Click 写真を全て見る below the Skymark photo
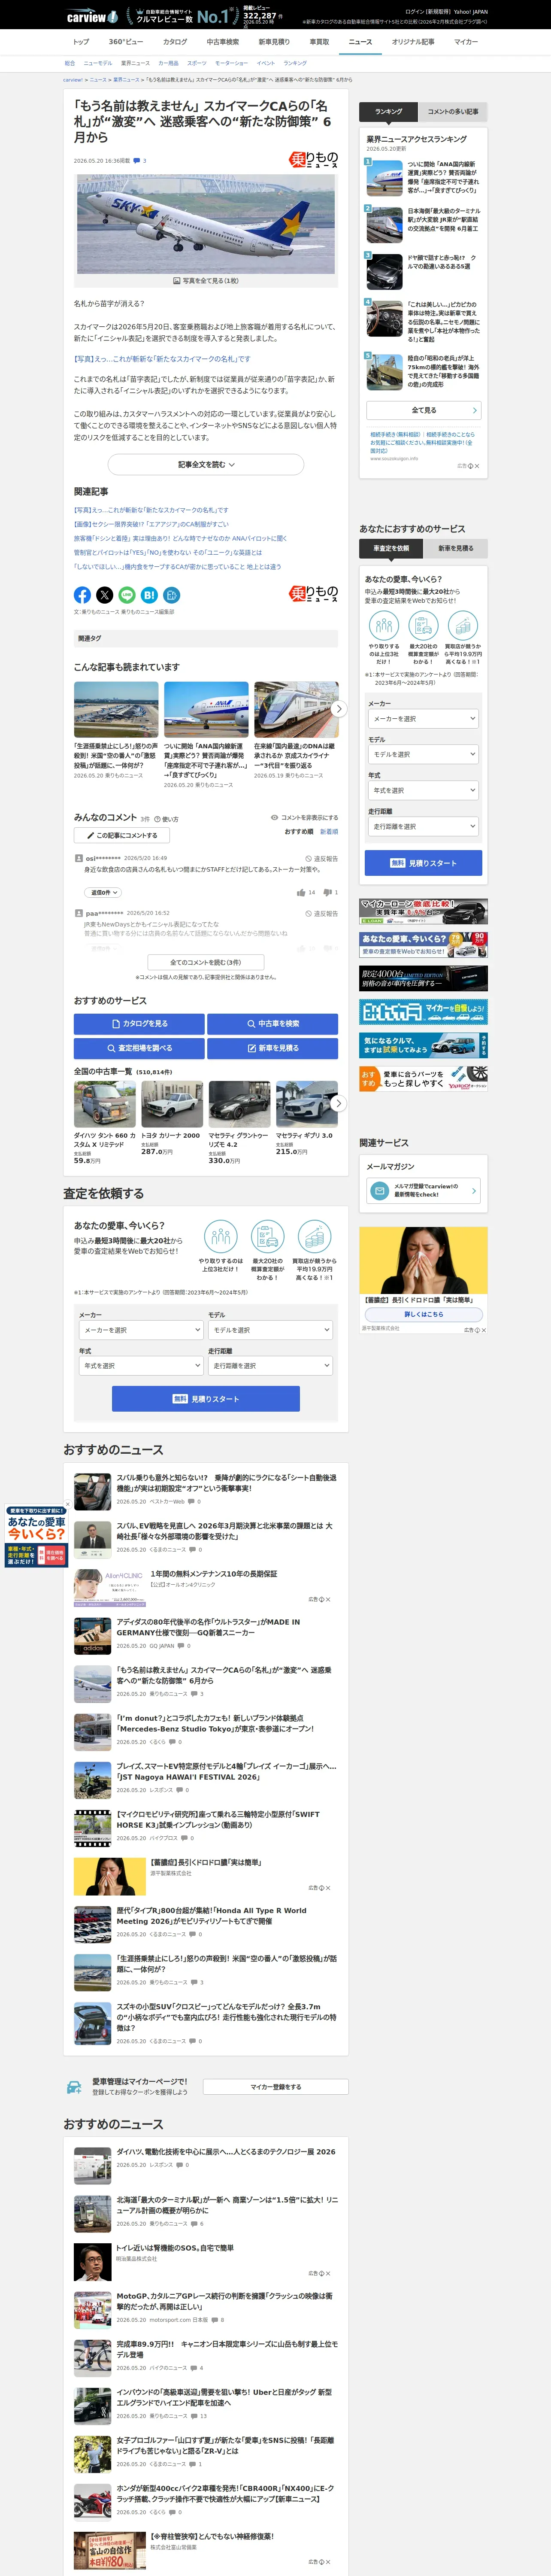 [x=206, y=281]
